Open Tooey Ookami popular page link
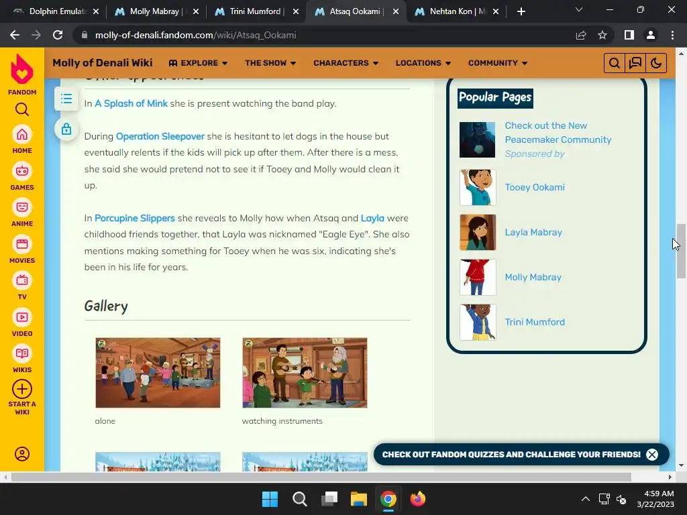687x515 pixels. coord(535,187)
